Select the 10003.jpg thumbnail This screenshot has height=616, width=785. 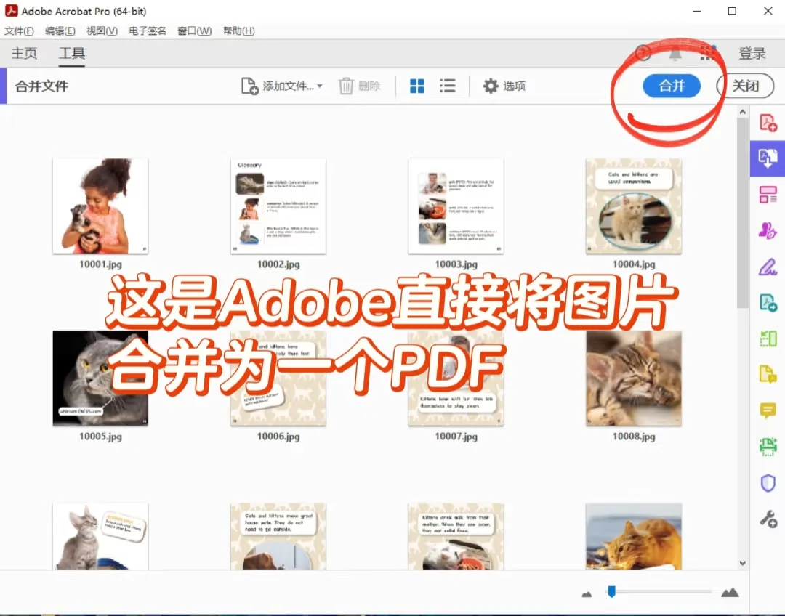[x=456, y=206]
